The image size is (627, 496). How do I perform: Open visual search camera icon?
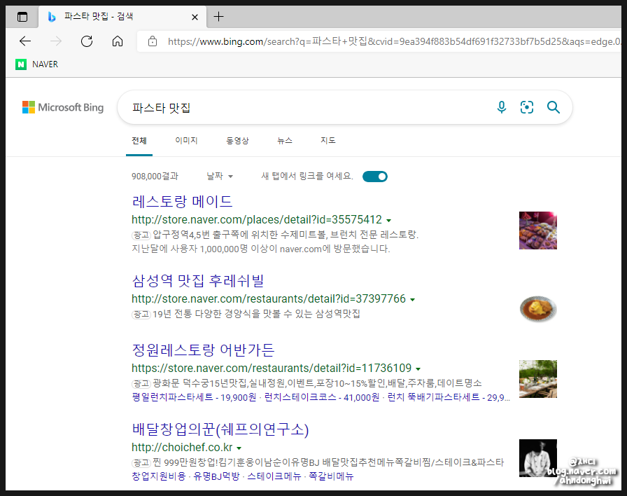[527, 107]
